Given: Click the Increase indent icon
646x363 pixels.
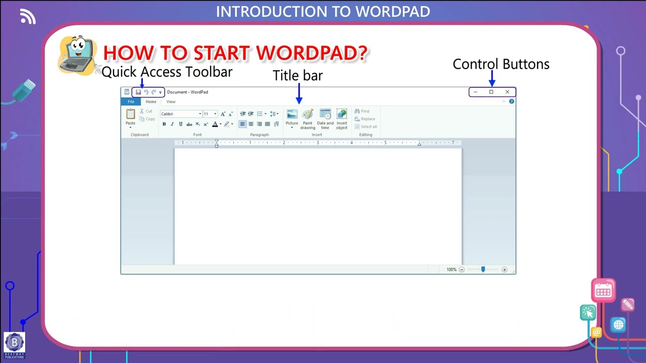Looking at the screenshot, I should pyautogui.click(x=251, y=114).
